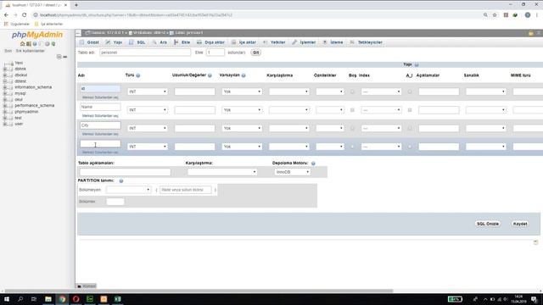The image size is (543, 305).
Task: Open Excel from the taskbar
Action: (117, 299)
